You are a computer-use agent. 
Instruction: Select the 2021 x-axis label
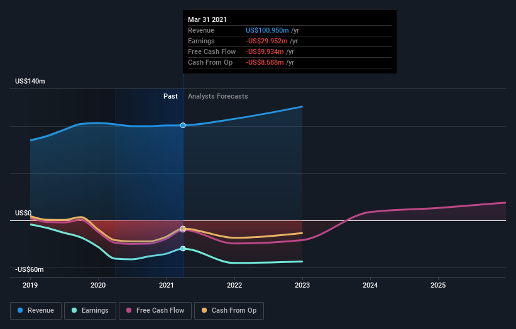[166, 285]
